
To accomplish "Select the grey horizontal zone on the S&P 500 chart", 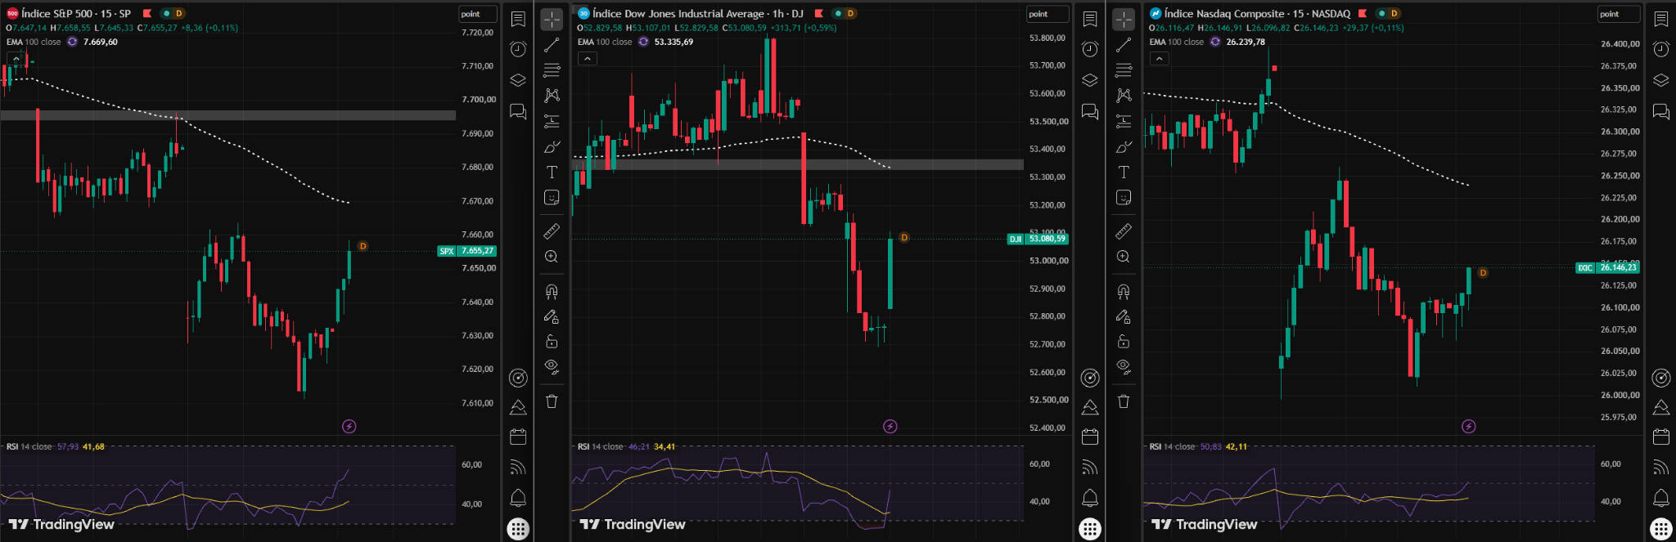I will pos(228,115).
